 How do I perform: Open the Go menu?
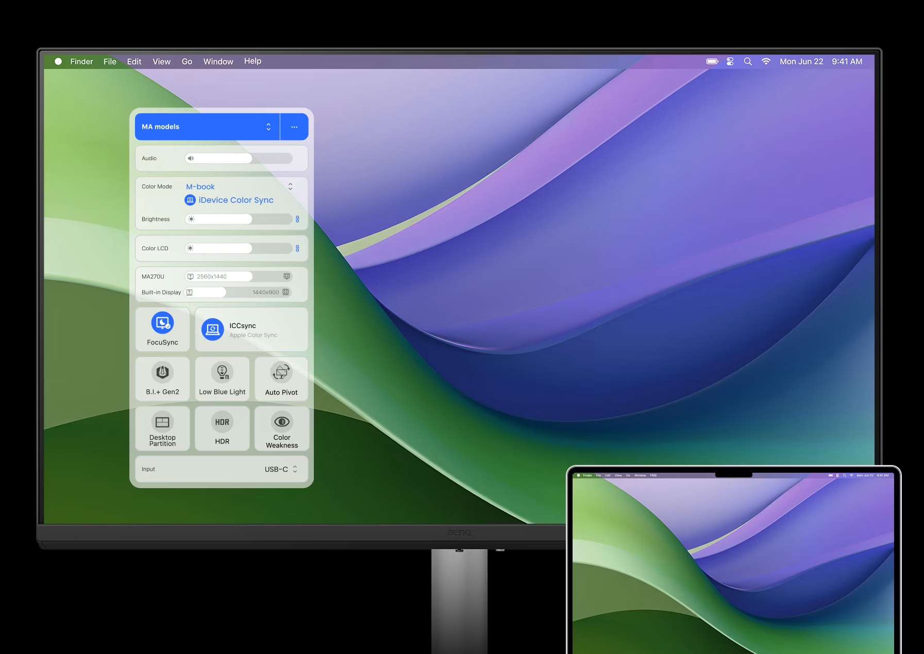click(187, 61)
